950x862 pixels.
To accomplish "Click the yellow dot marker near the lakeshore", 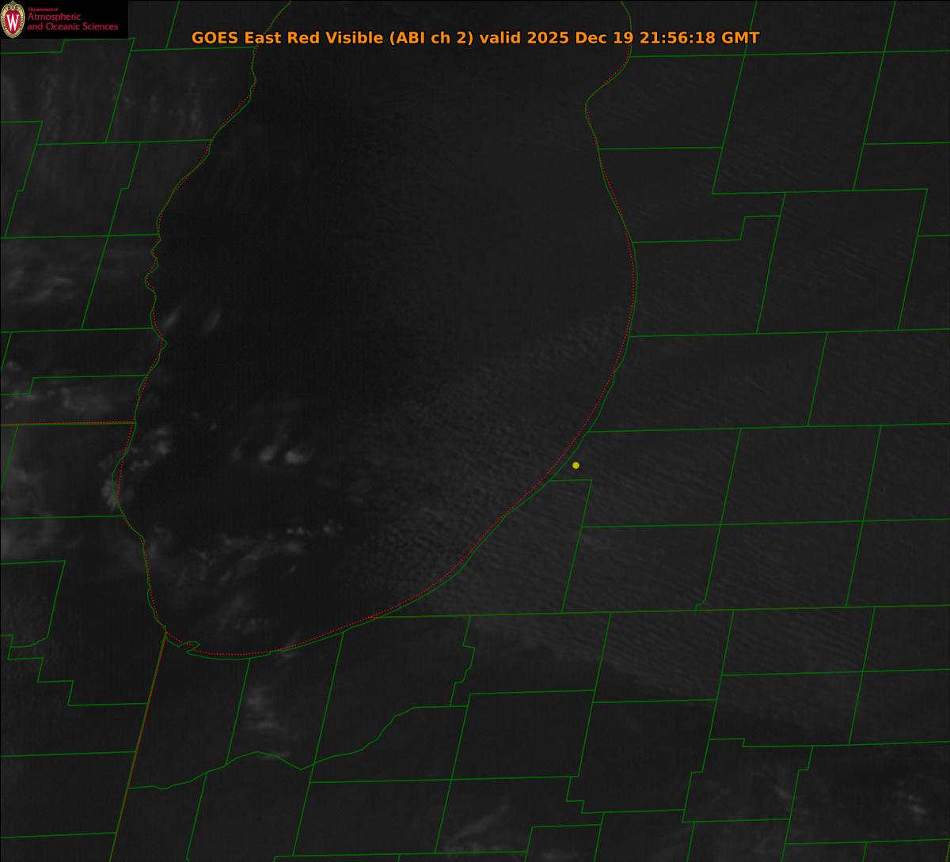I will coord(576,465).
